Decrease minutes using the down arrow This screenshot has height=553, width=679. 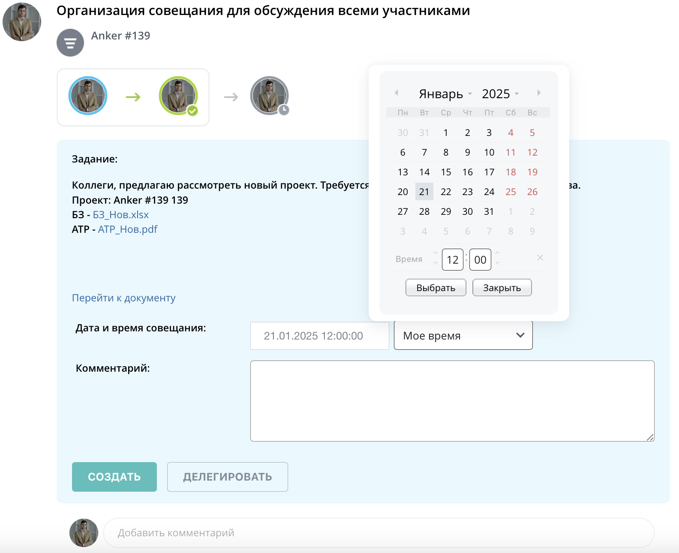pyautogui.click(x=498, y=263)
